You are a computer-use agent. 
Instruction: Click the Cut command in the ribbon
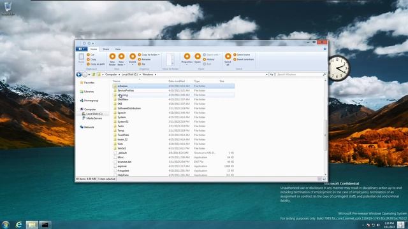pos(91,55)
